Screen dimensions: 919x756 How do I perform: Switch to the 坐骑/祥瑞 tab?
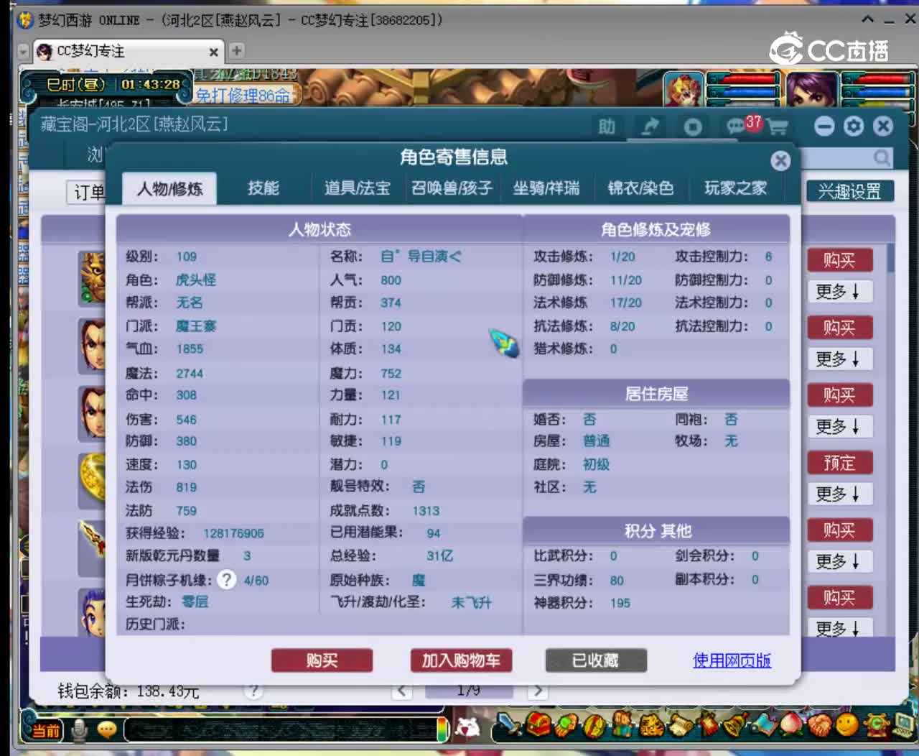click(x=546, y=188)
